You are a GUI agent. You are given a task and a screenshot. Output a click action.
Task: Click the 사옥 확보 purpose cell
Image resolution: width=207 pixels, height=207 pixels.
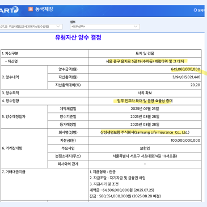(x=145, y=93)
